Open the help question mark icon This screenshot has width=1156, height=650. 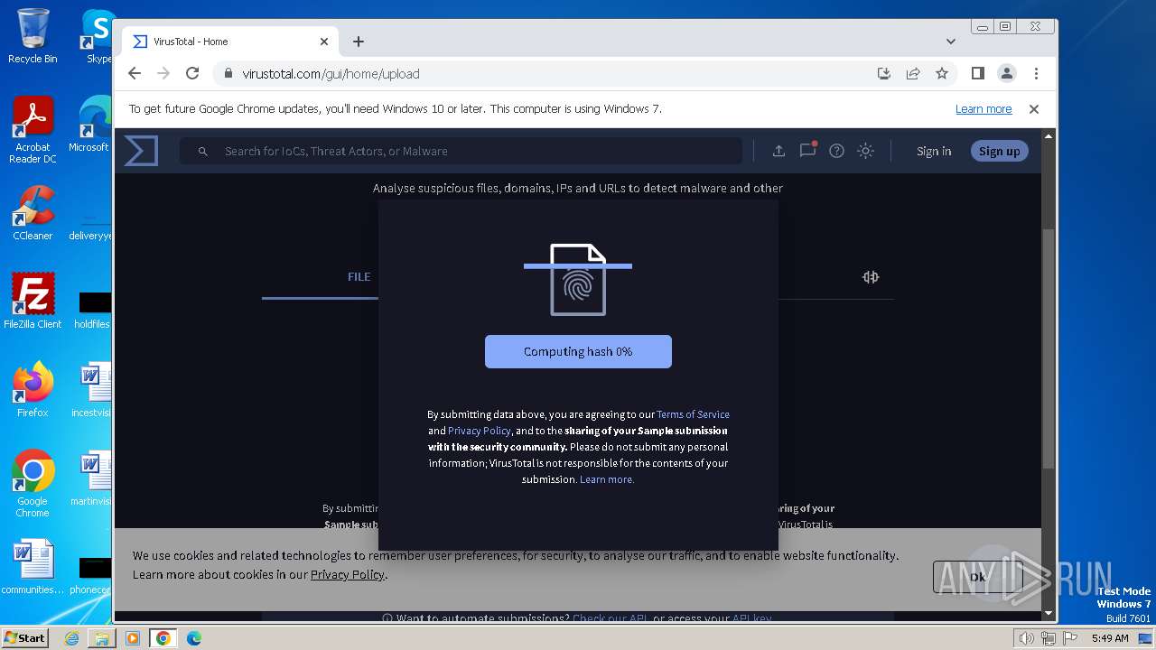point(837,151)
